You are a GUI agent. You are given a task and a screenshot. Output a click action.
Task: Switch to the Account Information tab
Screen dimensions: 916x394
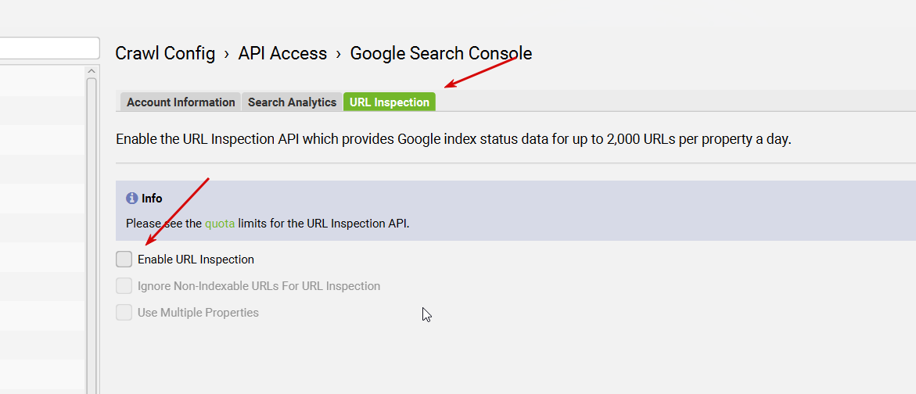pos(181,102)
